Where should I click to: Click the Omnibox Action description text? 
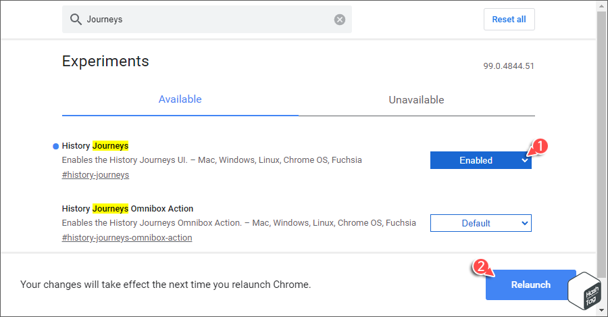239,223
